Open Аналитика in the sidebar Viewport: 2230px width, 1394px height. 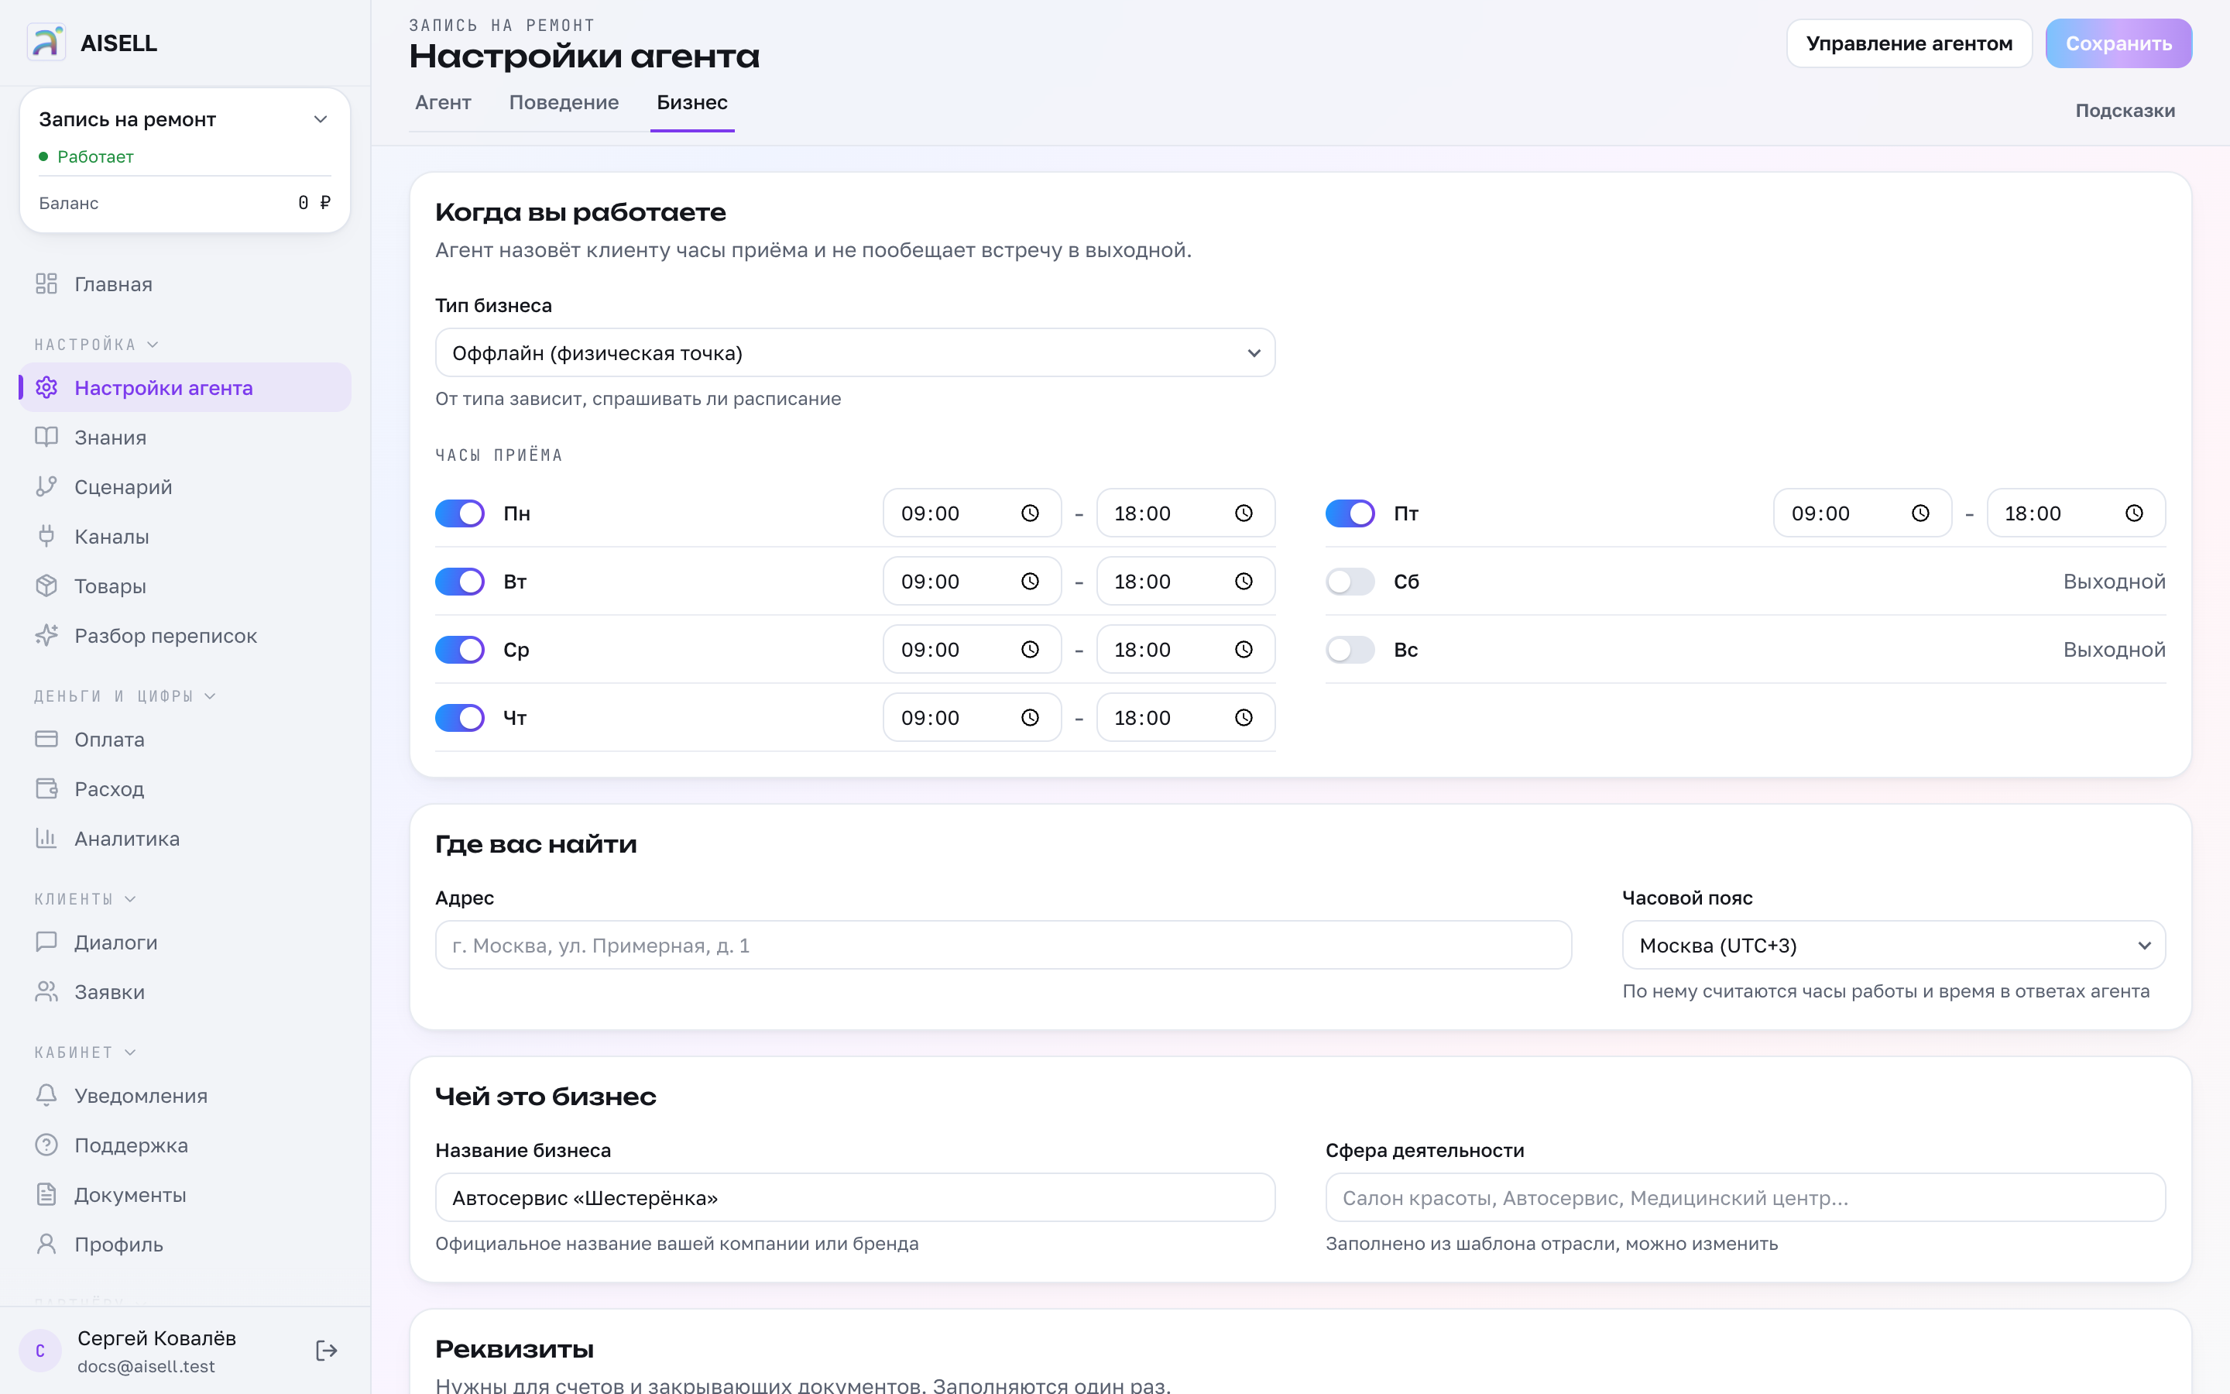[184, 839]
